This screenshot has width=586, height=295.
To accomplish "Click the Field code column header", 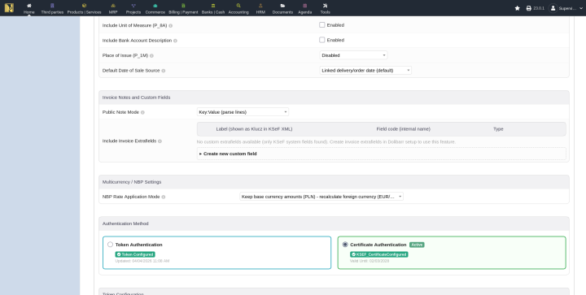I will pyautogui.click(x=403, y=129).
